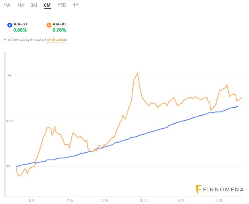Click the end point of the blue line

coord(238,106)
